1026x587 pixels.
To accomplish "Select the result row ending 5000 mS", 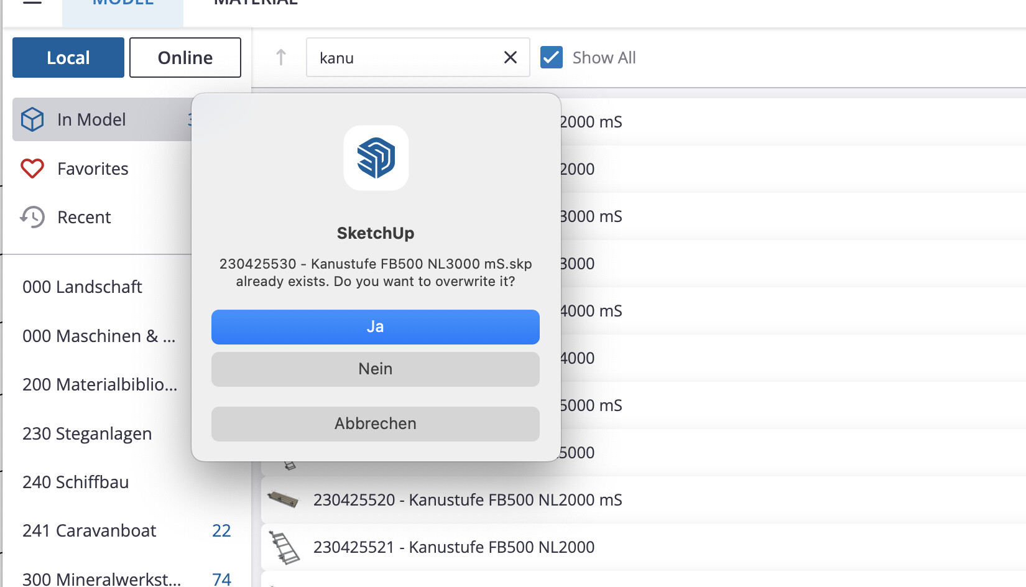I will pos(793,405).
